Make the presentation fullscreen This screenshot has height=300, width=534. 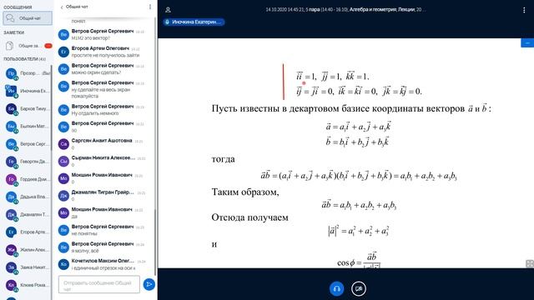(530, 263)
